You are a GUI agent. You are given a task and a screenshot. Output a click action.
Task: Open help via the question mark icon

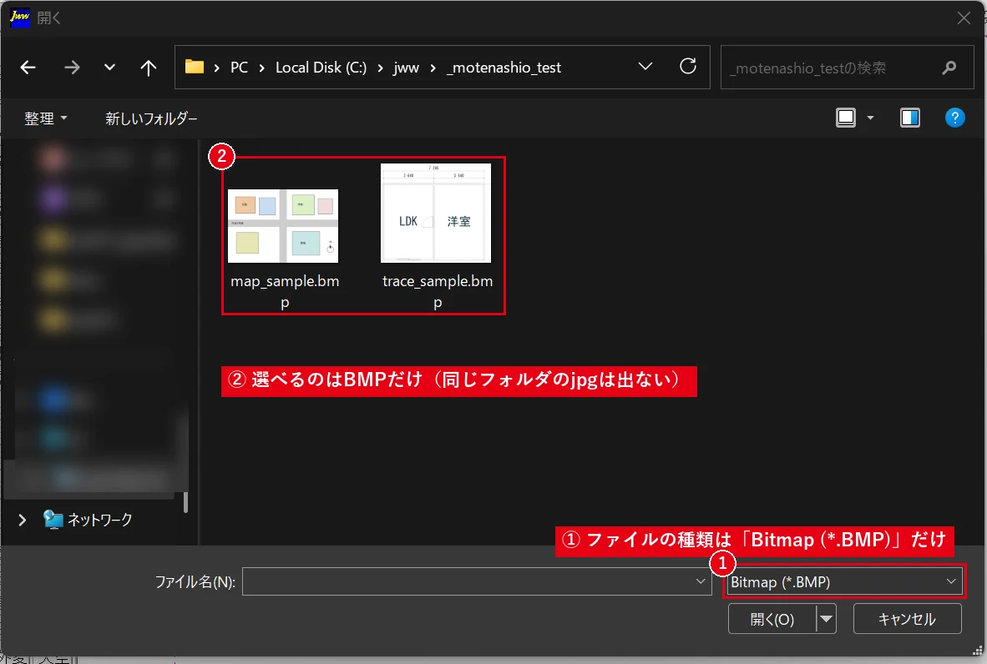click(955, 118)
